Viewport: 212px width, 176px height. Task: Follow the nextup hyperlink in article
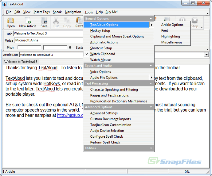coord(70,115)
